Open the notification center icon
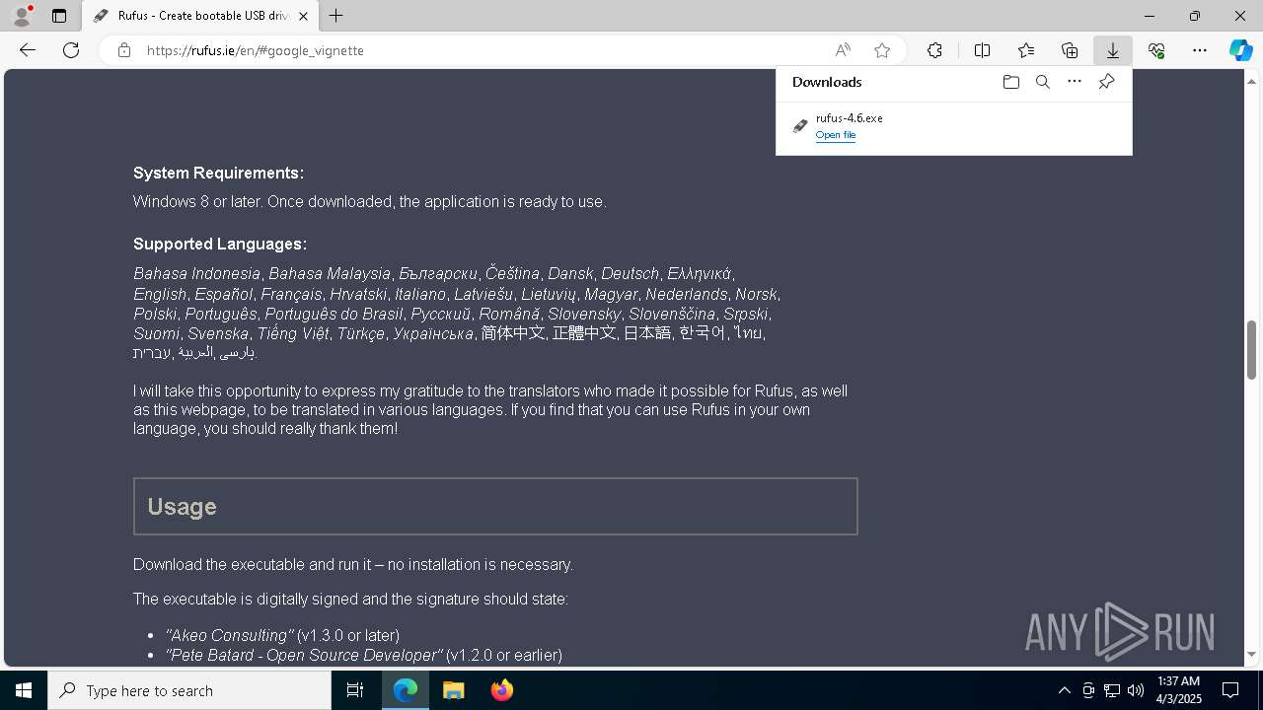The image size is (1263, 710). tap(1230, 690)
